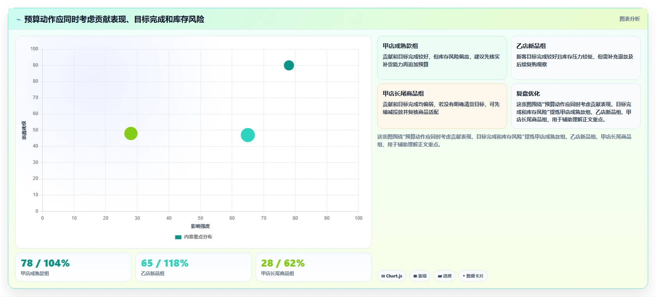Click the small blue icon before the title
This screenshot has height=297, width=656.
click(18, 20)
